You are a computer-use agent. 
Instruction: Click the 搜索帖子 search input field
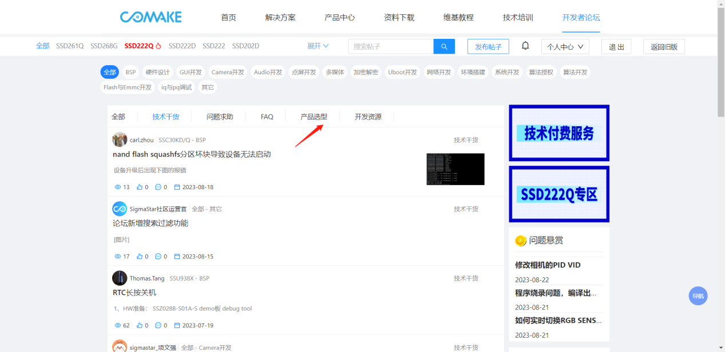(x=391, y=46)
